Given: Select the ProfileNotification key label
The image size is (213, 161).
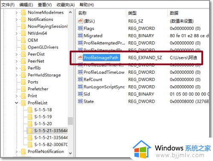Looking at the screenshot, I should 46,152.
